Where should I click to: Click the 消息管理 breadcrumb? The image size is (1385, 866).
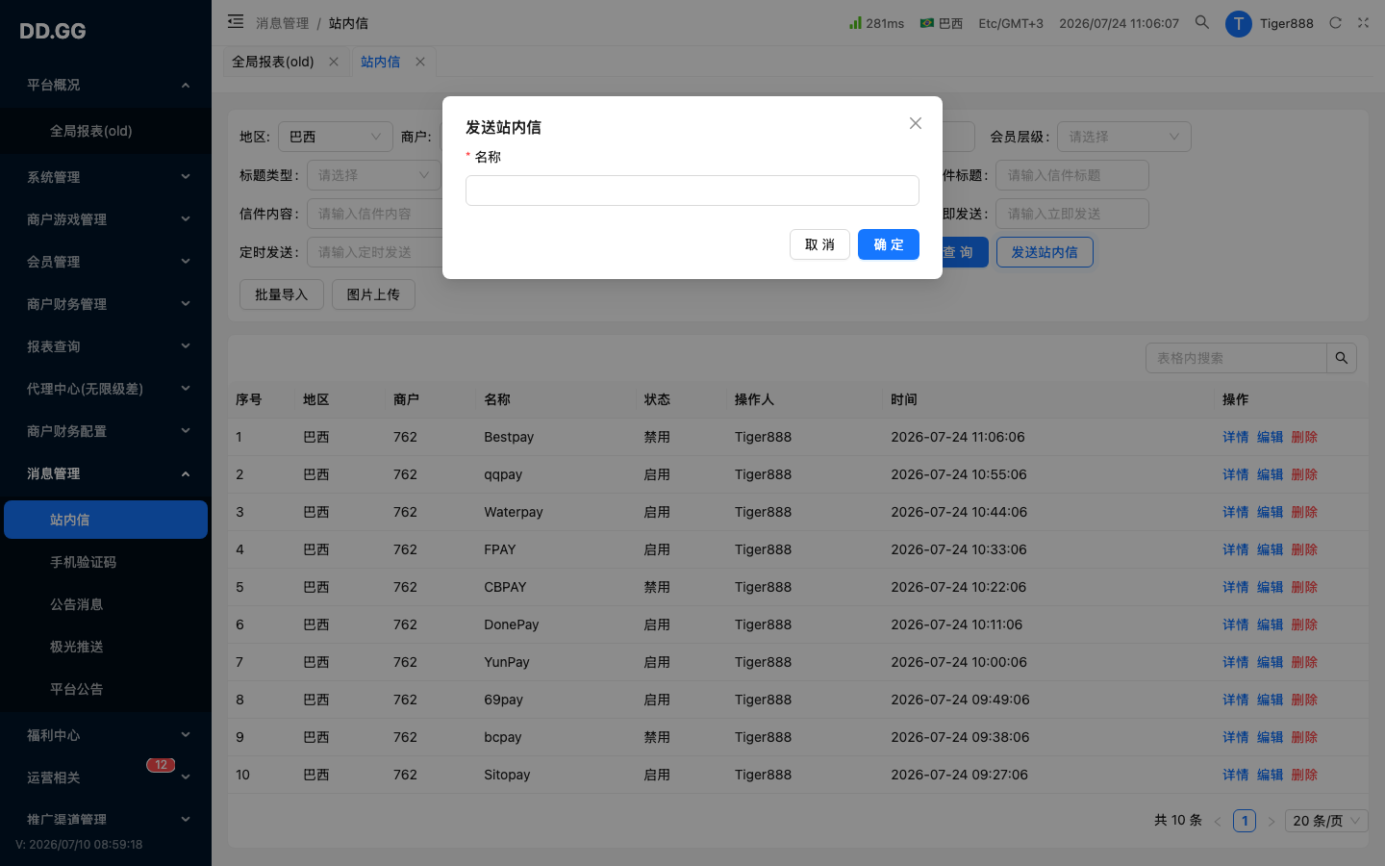pos(283,23)
